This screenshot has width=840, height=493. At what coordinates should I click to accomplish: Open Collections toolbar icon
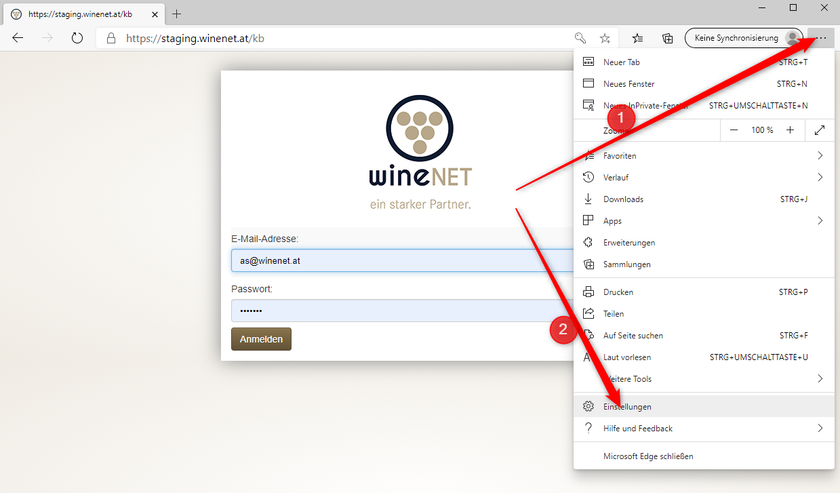tap(667, 38)
